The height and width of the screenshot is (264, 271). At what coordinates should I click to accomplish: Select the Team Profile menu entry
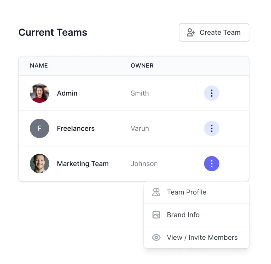(x=186, y=192)
